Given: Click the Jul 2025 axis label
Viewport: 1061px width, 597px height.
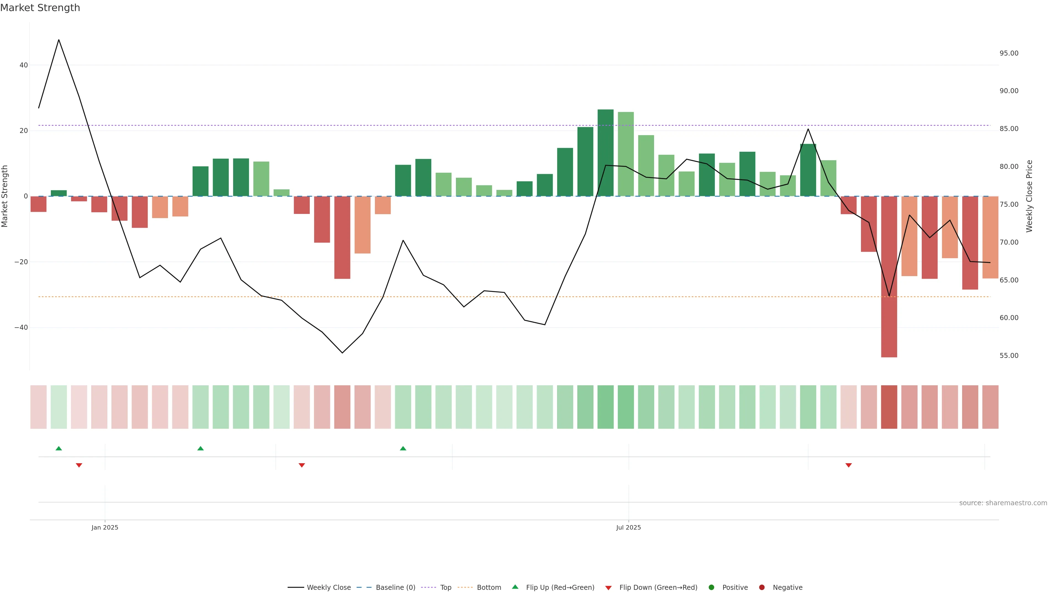Looking at the screenshot, I should tap(628, 527).
